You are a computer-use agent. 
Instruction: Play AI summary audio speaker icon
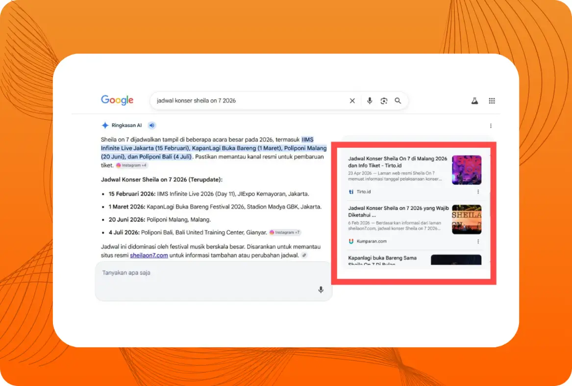[x=152, y=125]
